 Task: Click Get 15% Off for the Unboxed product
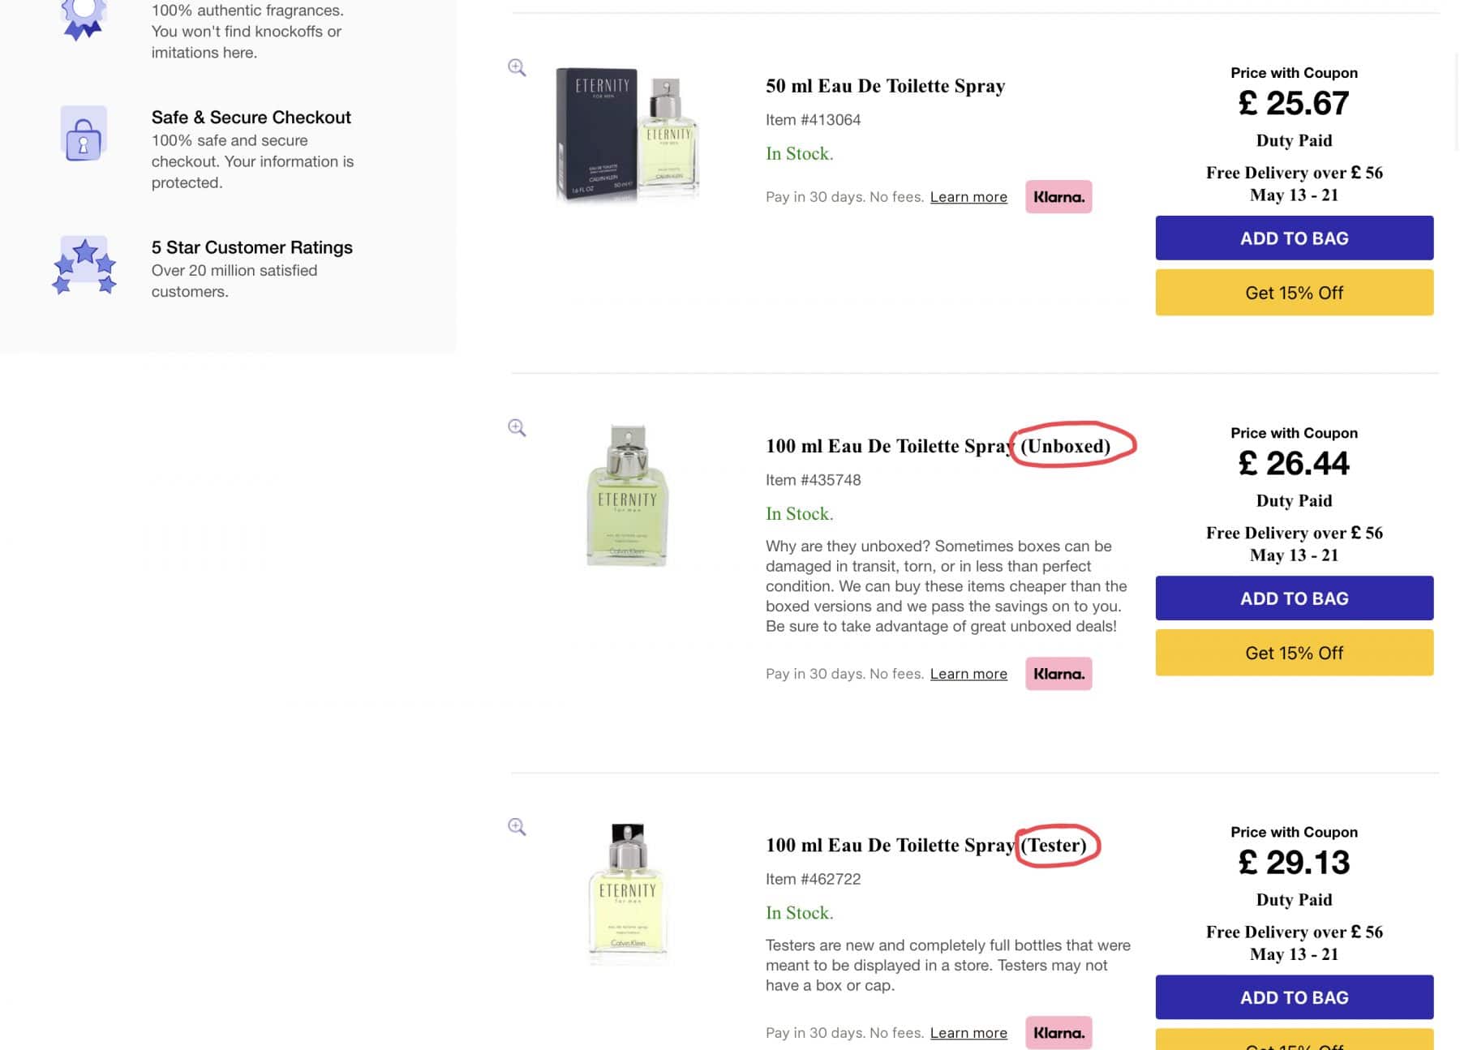pyautogui.click(x=1294, y=652)
